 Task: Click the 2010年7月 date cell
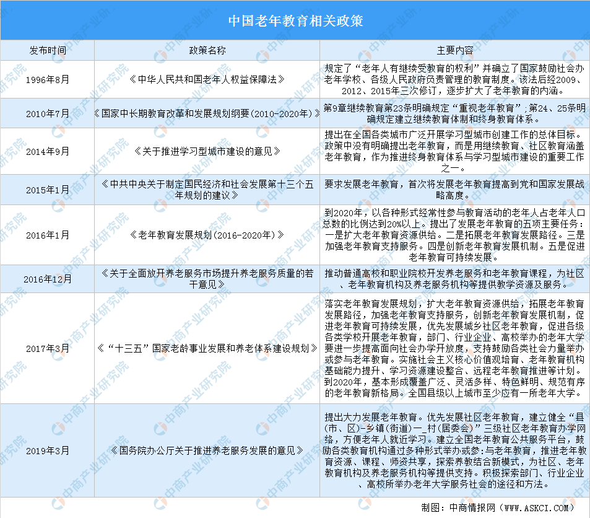(x=48, y=113)
